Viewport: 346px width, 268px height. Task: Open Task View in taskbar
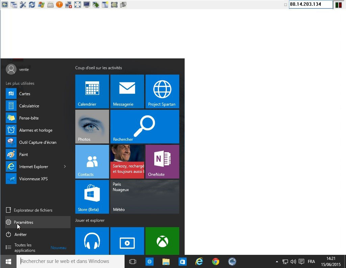(x=133, y=262)
